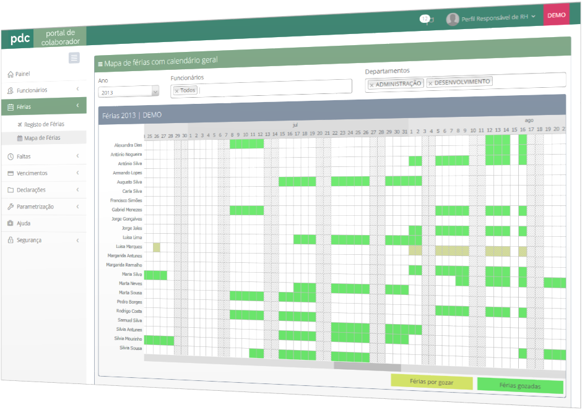
Task: Open Registo de Férias submenu item
Action: (x=43, y=124)
